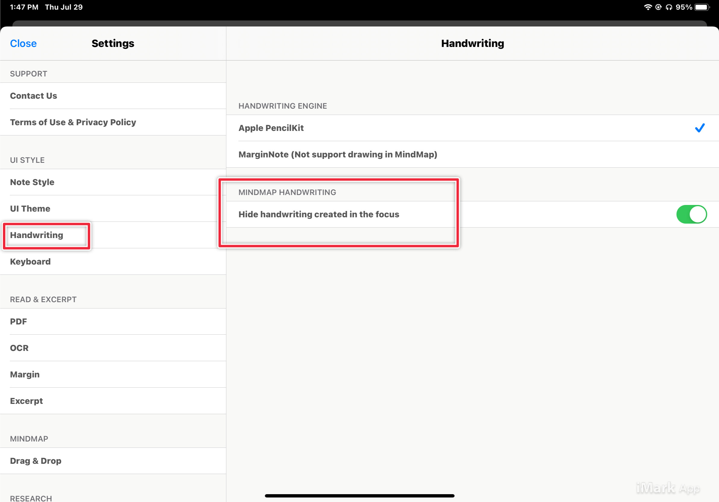
Task: Open Drag & Drop settings
Action: point(36,461)
